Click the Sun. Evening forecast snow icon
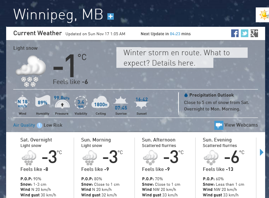269x198 pixels. pos(212,158)
